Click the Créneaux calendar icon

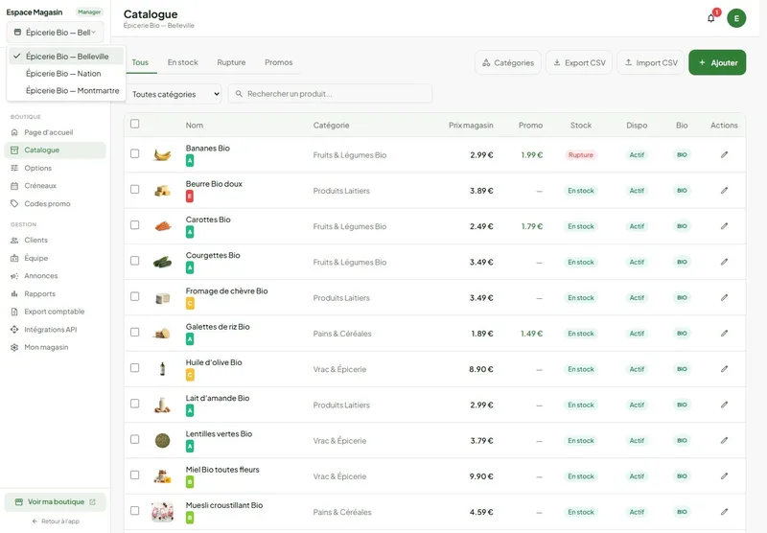tap(14, 186)
